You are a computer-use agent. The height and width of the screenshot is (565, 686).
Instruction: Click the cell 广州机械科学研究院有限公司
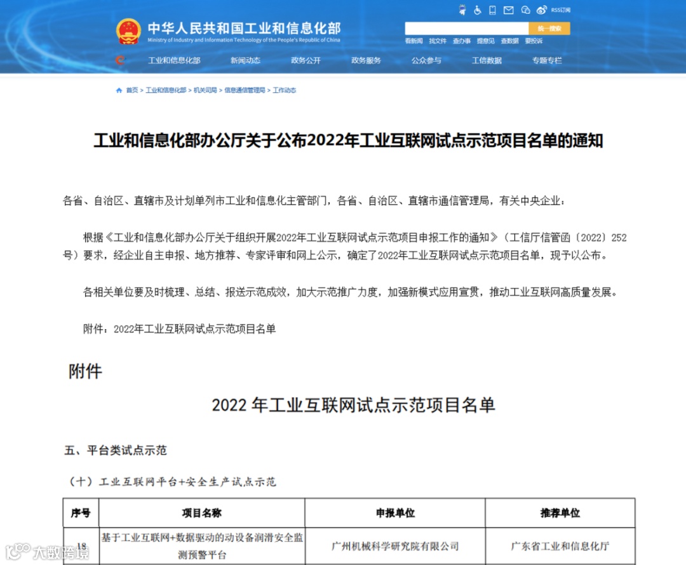(x=396, y=546)
